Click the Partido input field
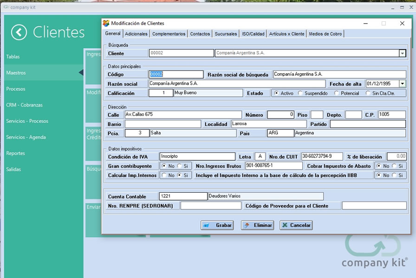Image resolution: width=416 pixels, height=278 pixels. (x=368, y=124)
